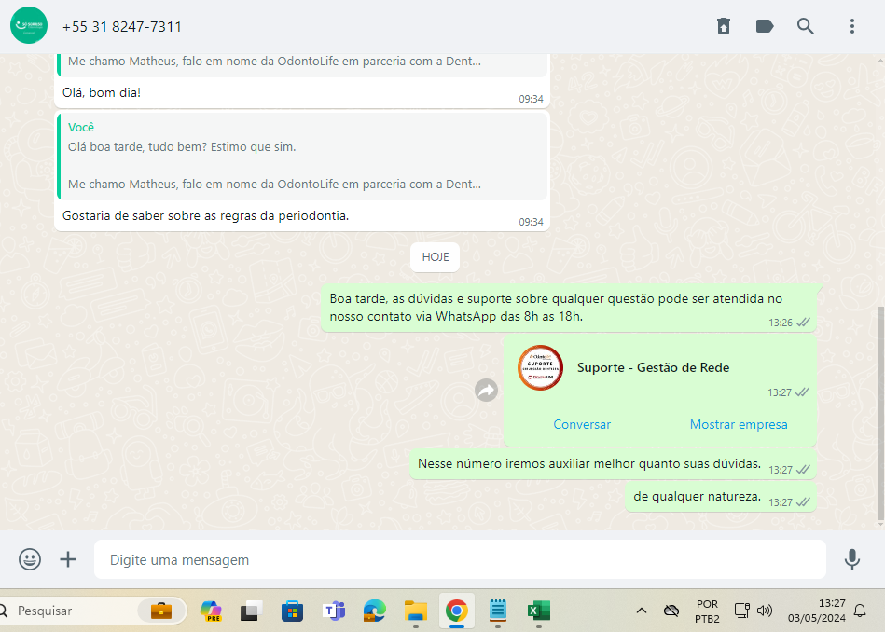This screenshot has width=885, height=632.
Task: Click Google Chrome taskbar icon
Action: pos(457,611)
